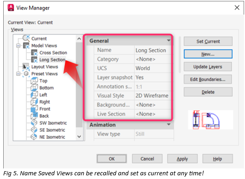The image size is (245, 179).
Task: Click the Visual Style value 2D Wireframe
Action: pos(153,95)
